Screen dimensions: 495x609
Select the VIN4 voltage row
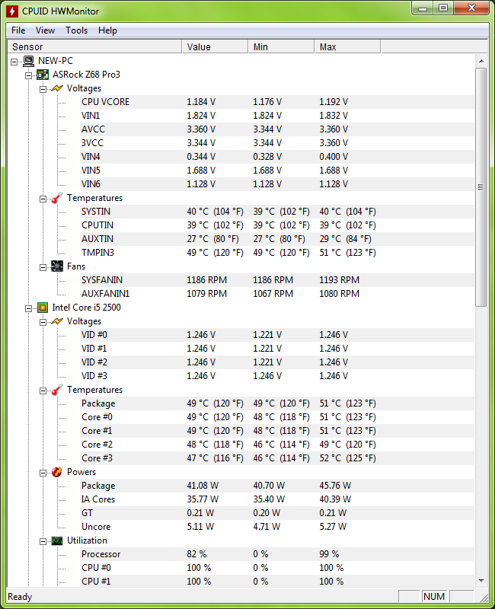pyautogui.click(x=277, y=157)
